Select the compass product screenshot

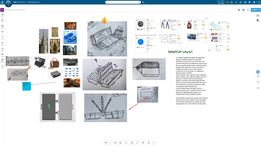[x=170, y=25]
